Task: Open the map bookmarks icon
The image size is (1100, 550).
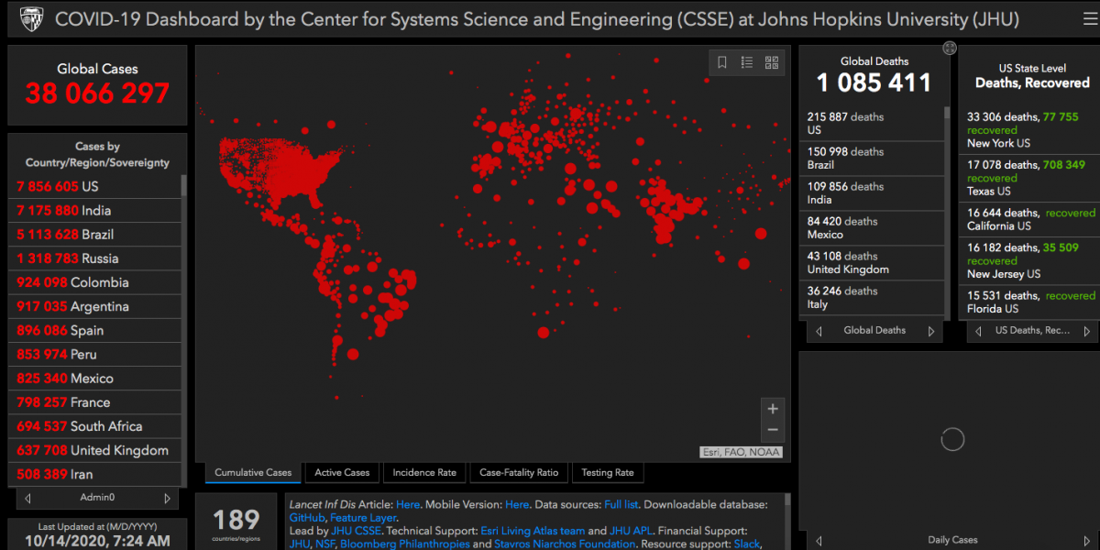Action: (722, 62)
